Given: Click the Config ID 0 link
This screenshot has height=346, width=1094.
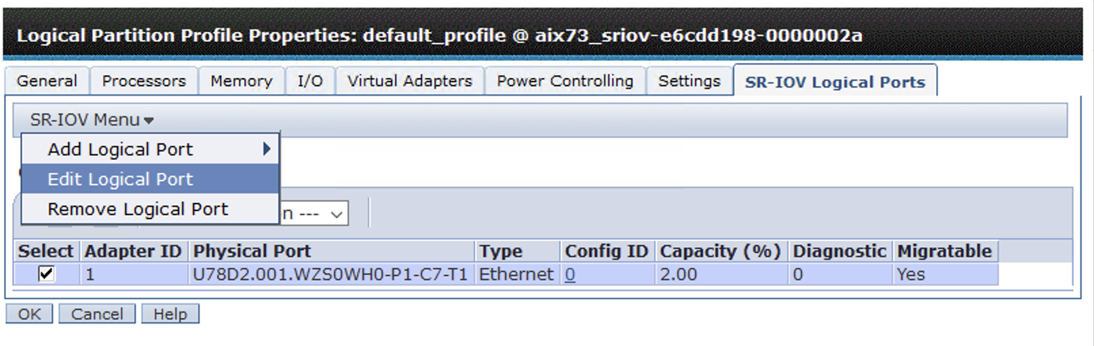Looking at the screenshot, I should [570, 274].
